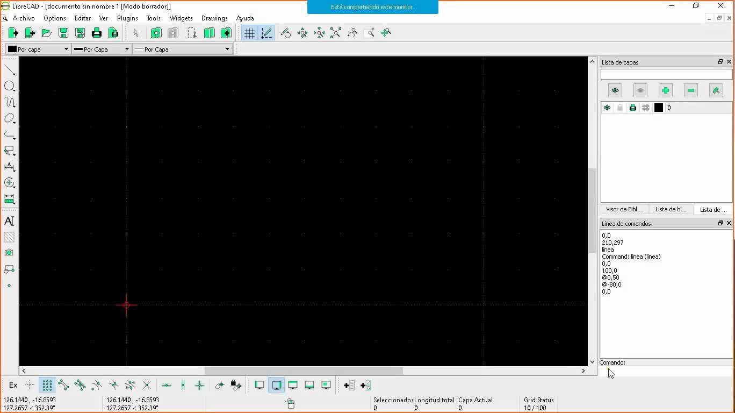Screen dimensions: 735x413
Task: Click the Open file folder icon
Action: point(47,33)
